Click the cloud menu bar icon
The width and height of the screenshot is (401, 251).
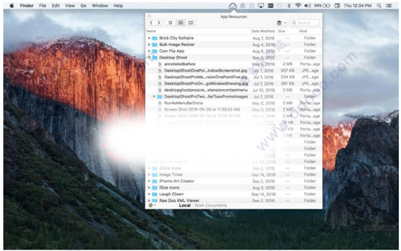click(233, 5)
